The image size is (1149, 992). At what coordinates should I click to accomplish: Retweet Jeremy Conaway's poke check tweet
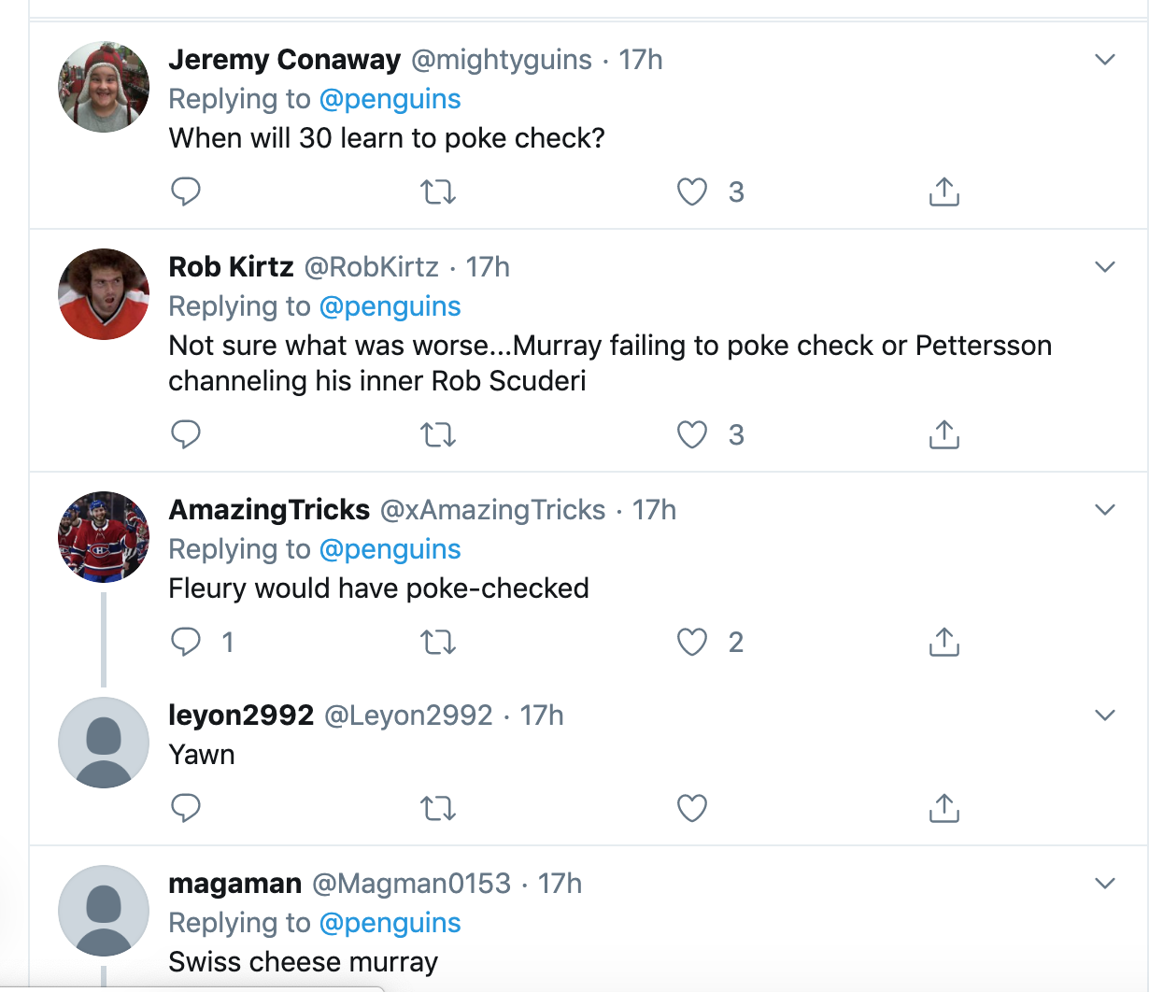[437, 191]
